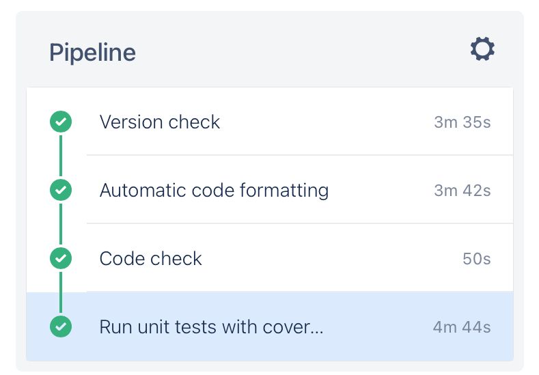Click Run unit tests success checkmark icon
The height and width of the screenshot is (375, 539).
(x=61, y=327)
